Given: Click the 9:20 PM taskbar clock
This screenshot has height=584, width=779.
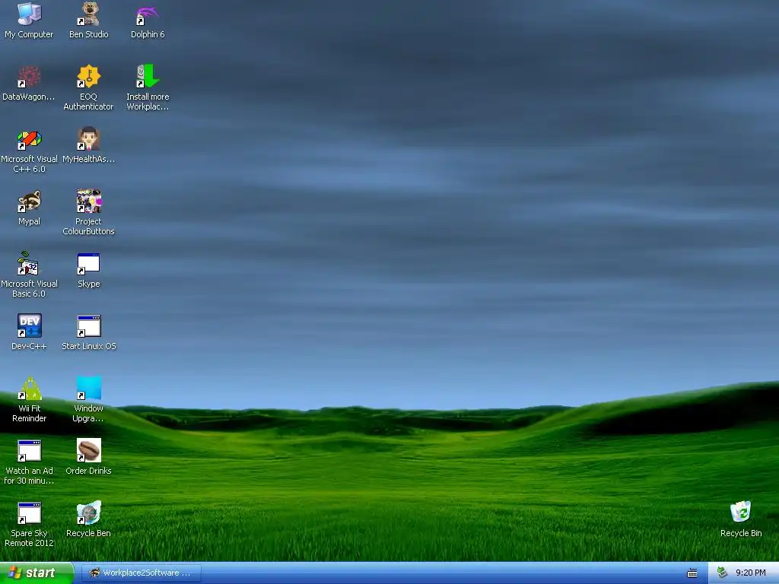Looking at the screenshot, I should point(751,573).
